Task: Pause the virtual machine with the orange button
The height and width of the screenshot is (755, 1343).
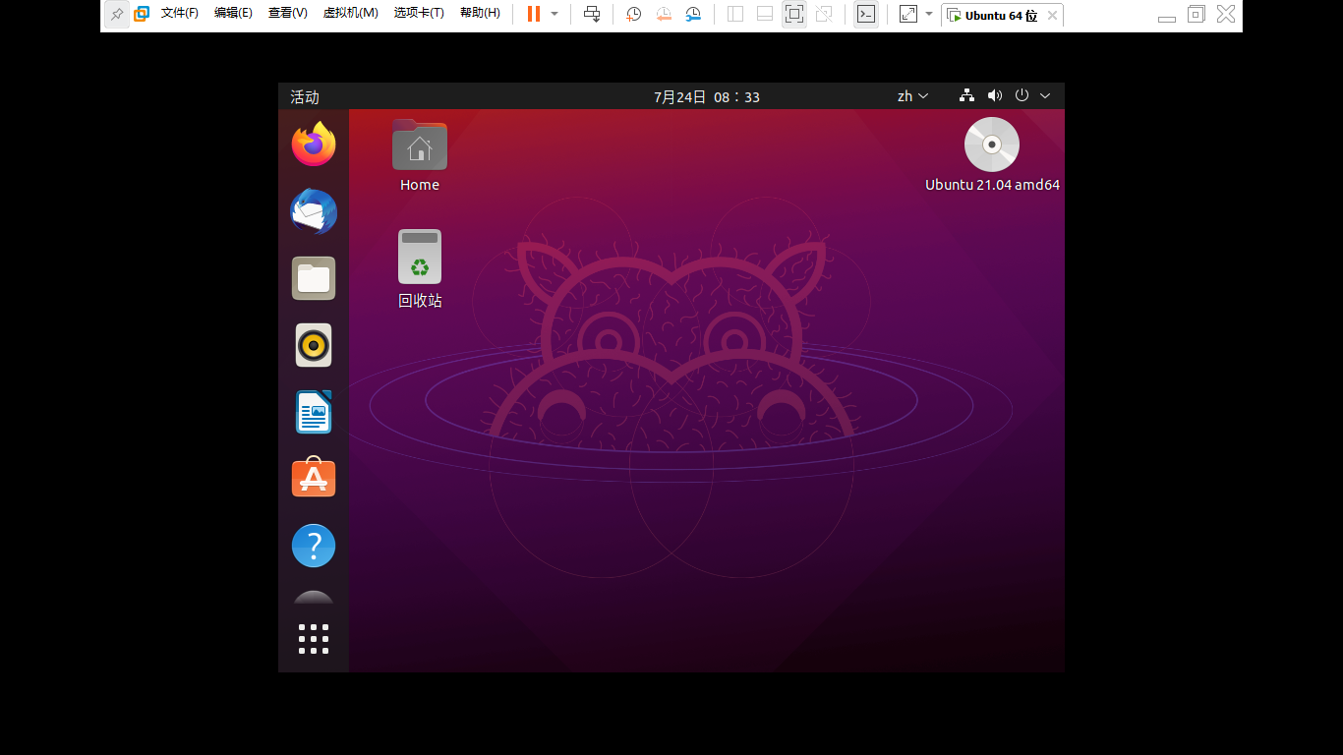Action: click(x=533, y=14)
